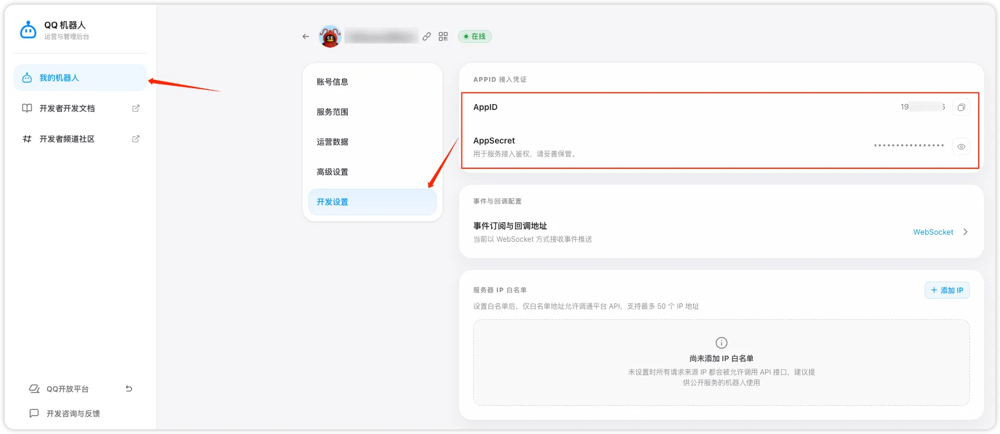Copy the bot link via chain icon

(427, 36)
